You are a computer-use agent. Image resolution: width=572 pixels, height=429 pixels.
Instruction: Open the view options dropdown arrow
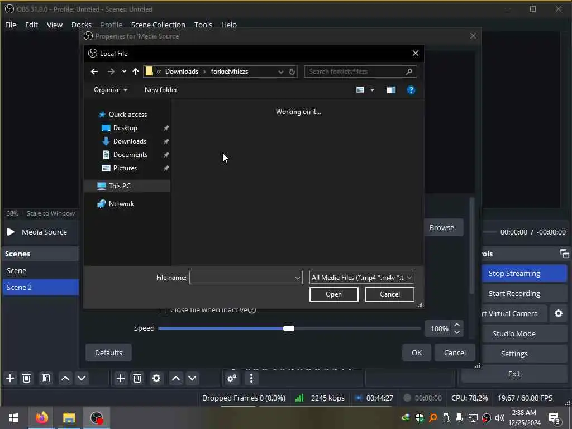point(372,90)
